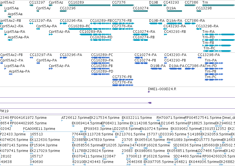Select gene CG43293
Viewport: 235px width, 166px height.
coord(165,5)
